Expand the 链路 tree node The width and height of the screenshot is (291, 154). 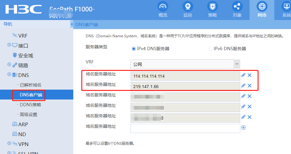9,65
